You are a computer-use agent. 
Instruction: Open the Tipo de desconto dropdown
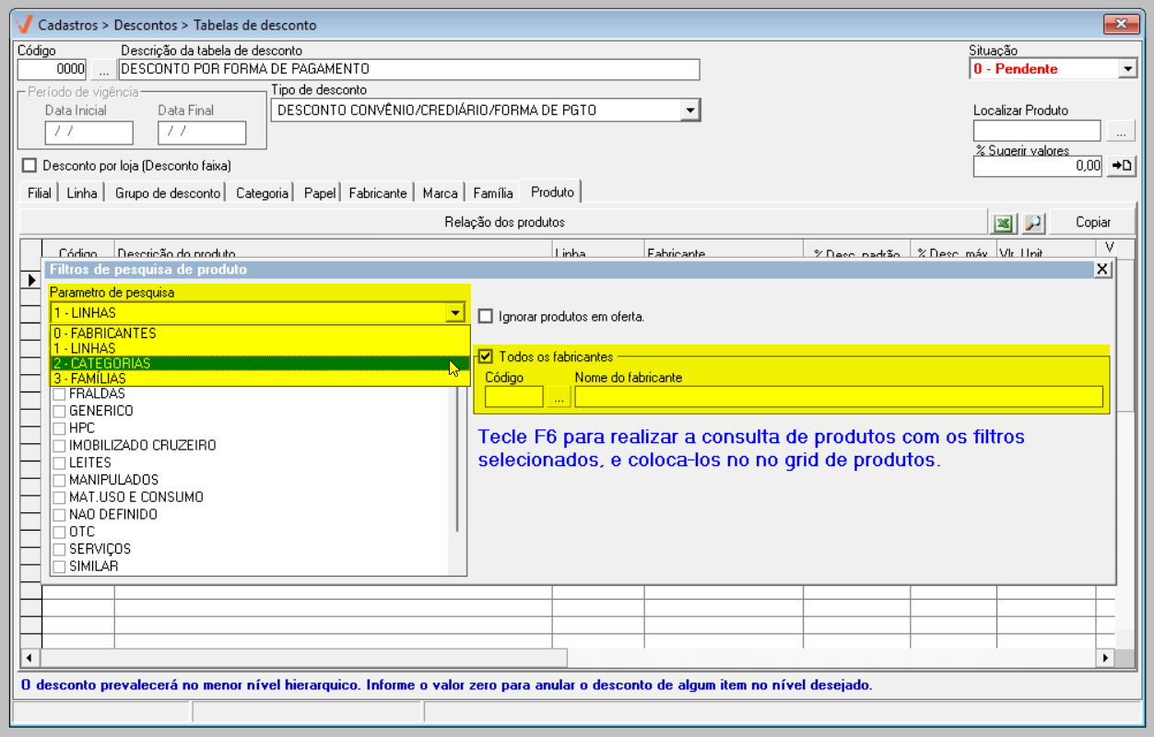[689, 111]
